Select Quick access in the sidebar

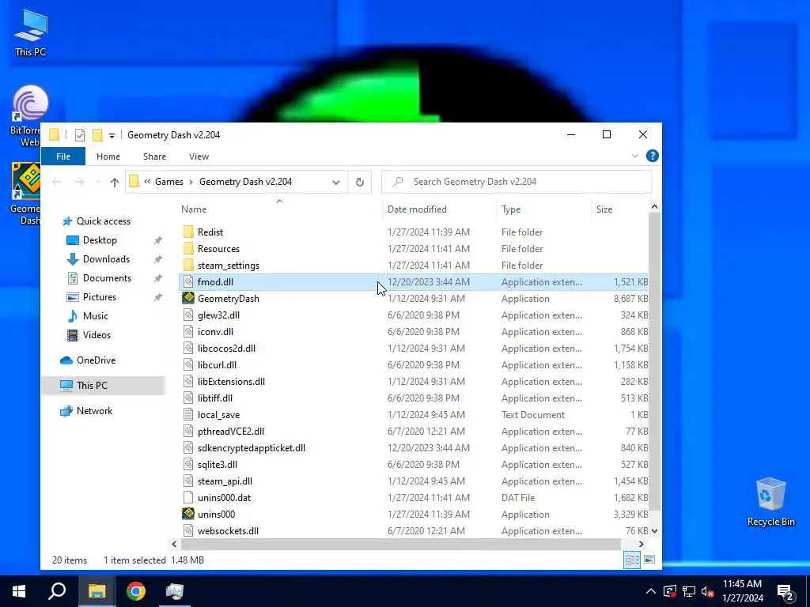coord(104,221)
